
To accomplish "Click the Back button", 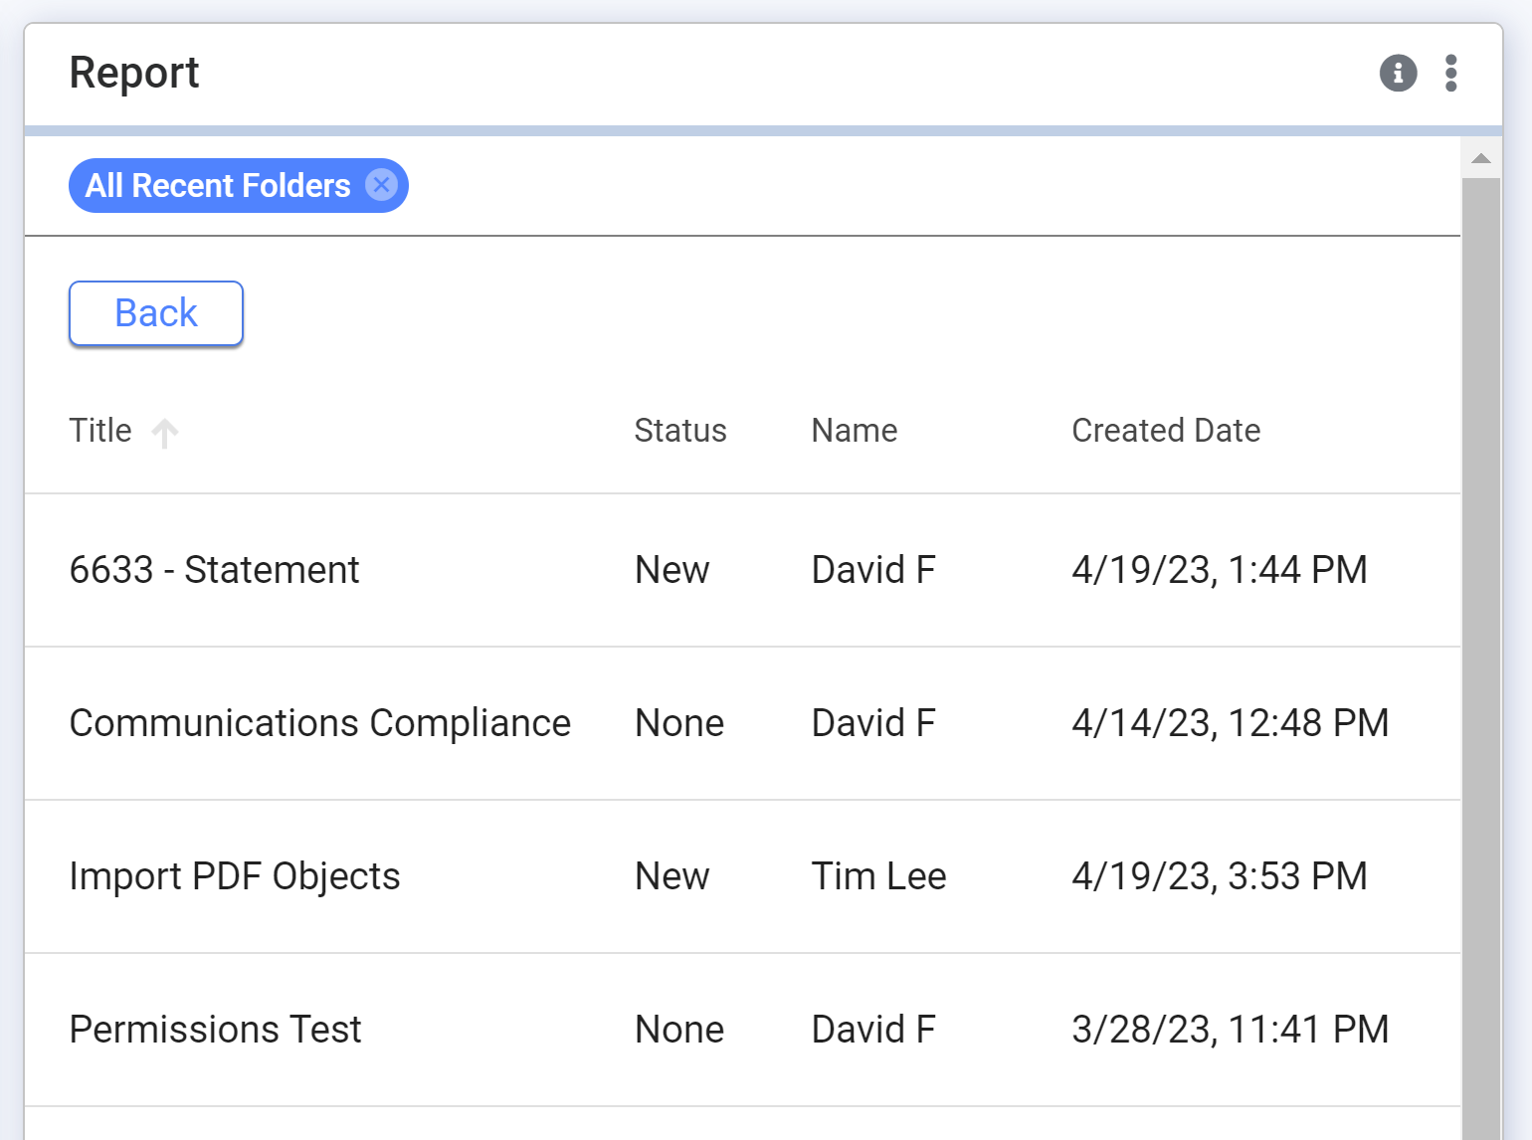I will click(156, 313).
